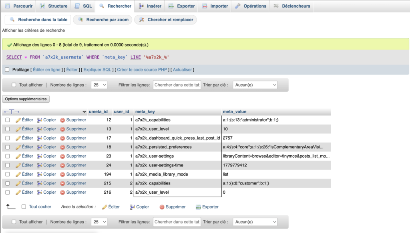Select the row checkbox for a7x2k_dashboard_quick_press_last_post_id

pyautogui.click(x=8, y=138)
